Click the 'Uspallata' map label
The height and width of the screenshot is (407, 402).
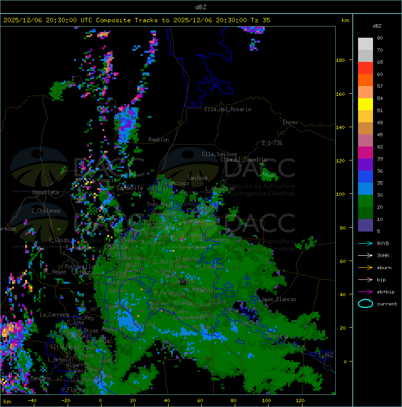tap(45, 192)
